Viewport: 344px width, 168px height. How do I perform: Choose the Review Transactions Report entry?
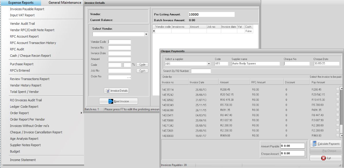point(30,79)
